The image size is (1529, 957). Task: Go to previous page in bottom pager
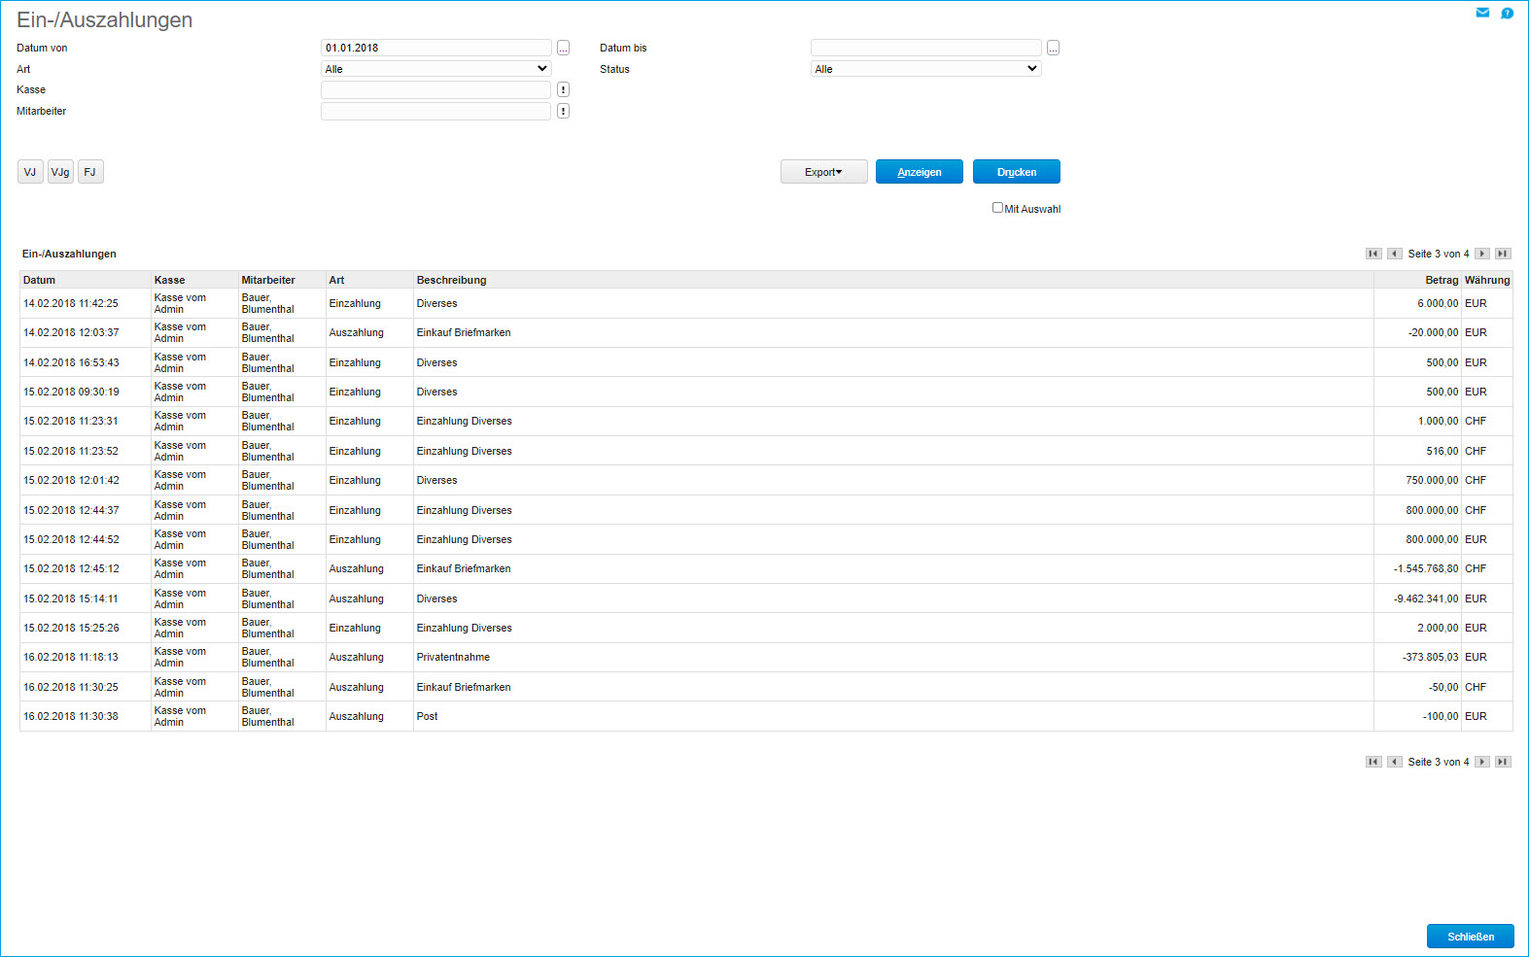(x=1395, y=762)
